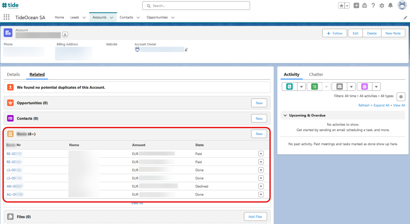
Task: Click the purple New Event calendar icon
Action: (364, 87)
